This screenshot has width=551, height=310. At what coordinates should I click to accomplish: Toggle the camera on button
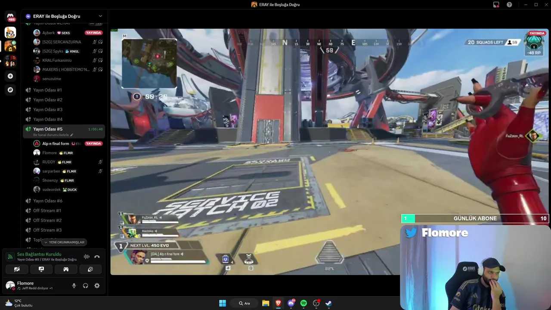17,269
